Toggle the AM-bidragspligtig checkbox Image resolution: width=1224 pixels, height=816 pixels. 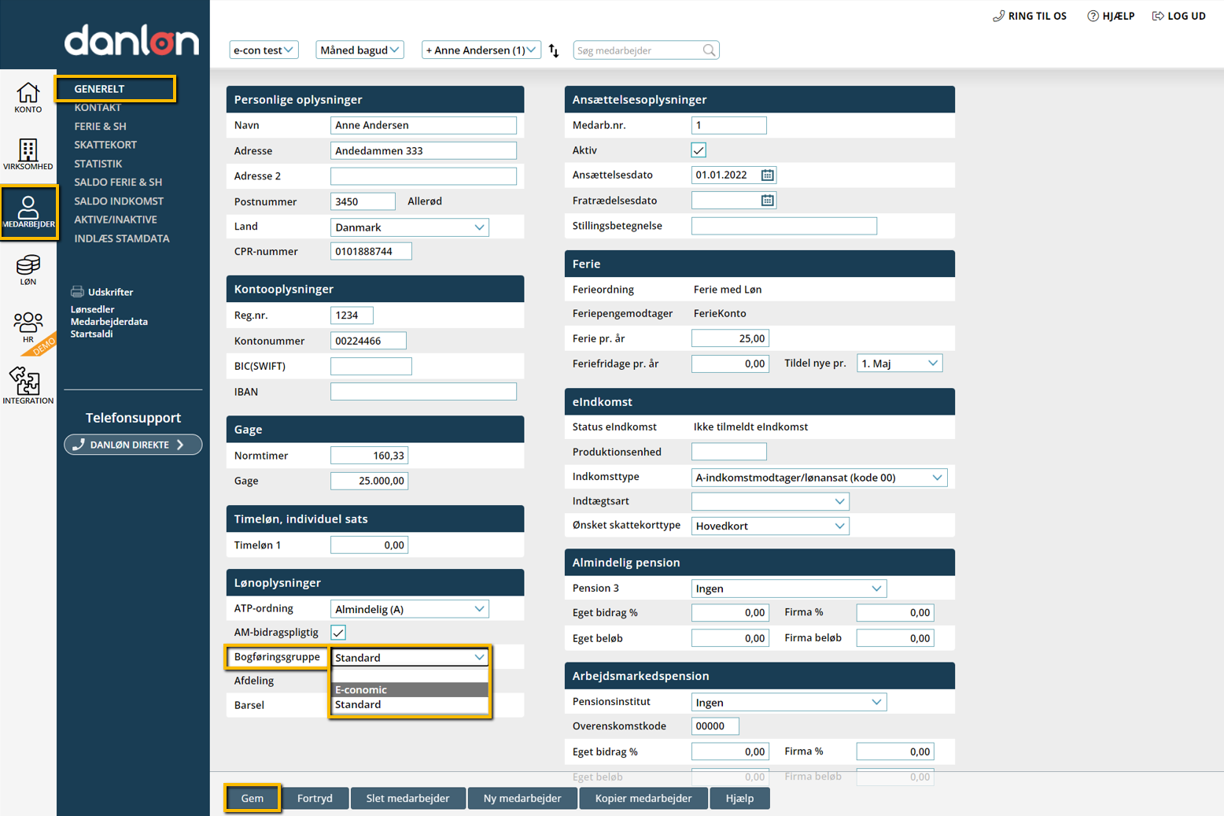pos(338,633)
